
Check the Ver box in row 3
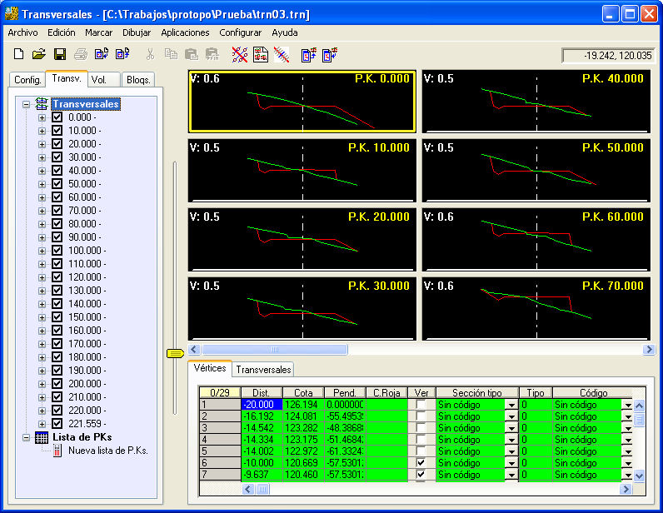click(x=421, y=428)
